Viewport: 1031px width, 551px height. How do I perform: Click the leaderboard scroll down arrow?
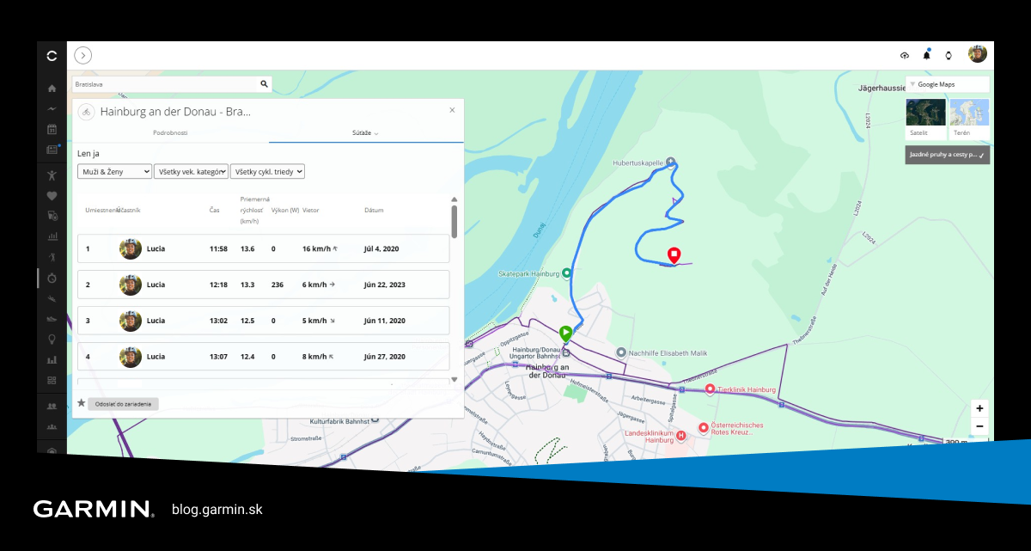(454, 379)
